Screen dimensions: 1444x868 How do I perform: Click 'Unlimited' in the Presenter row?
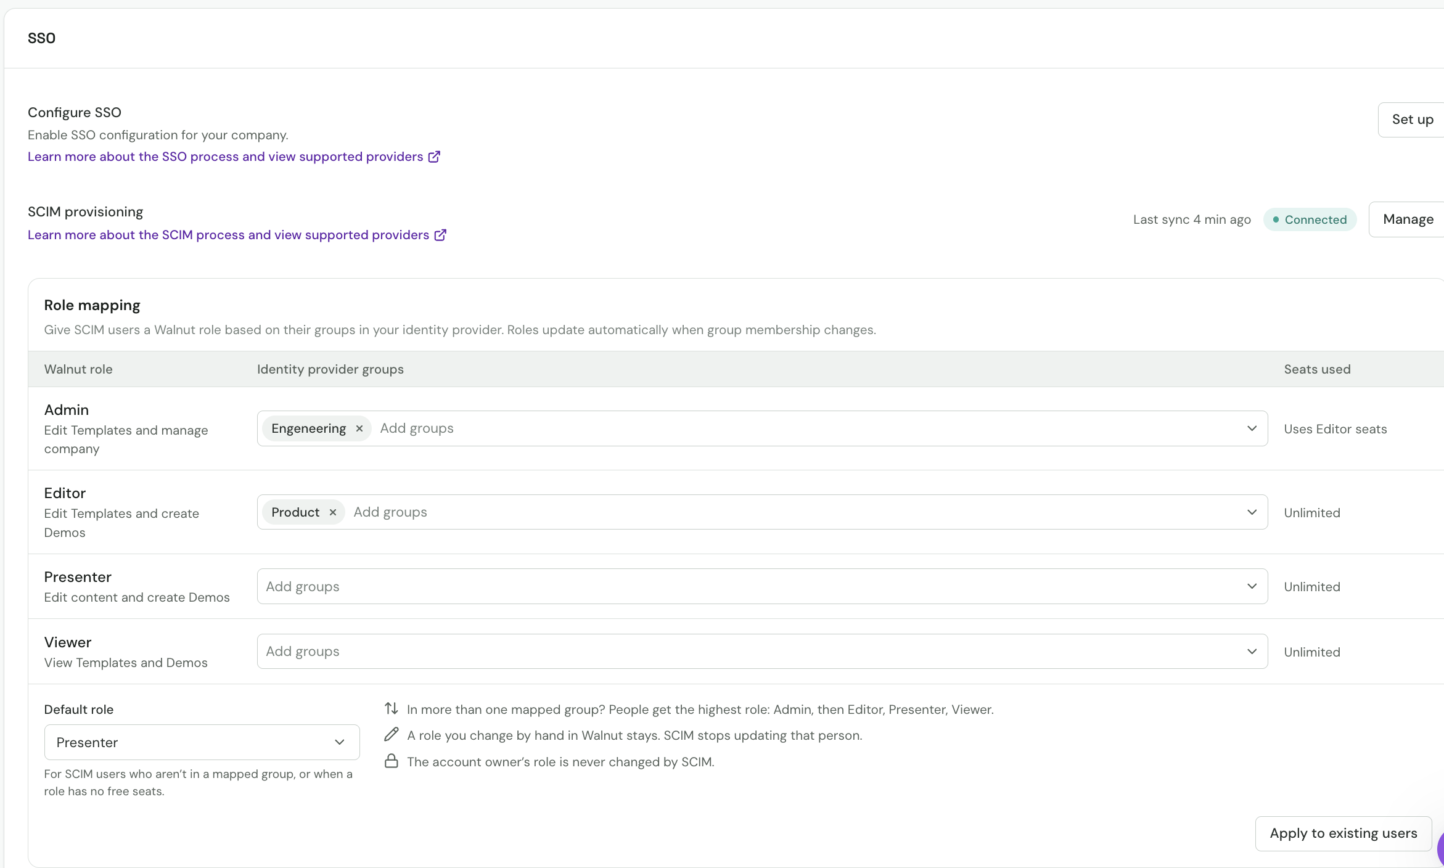1312,587
